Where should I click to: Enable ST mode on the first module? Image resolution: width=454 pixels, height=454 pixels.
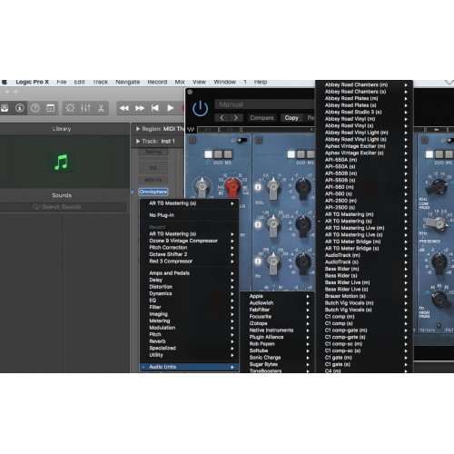tap(208, 154)
